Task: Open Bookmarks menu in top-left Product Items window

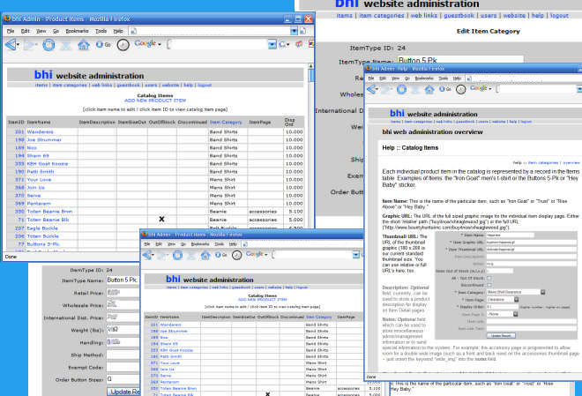Action: point(78,31)
